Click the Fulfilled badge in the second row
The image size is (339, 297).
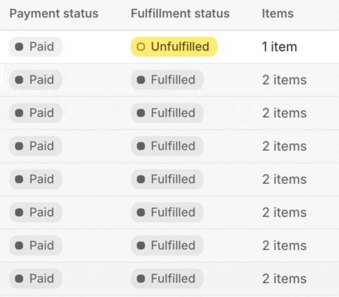click(x=167, y=80)
